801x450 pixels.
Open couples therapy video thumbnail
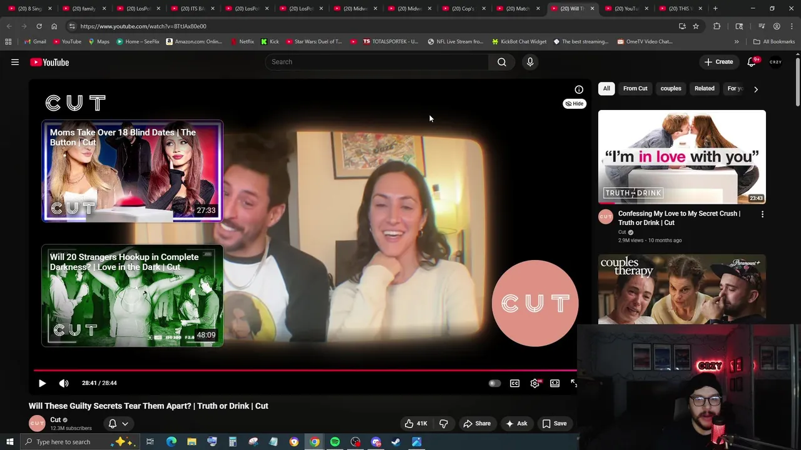tap(682, 289)
